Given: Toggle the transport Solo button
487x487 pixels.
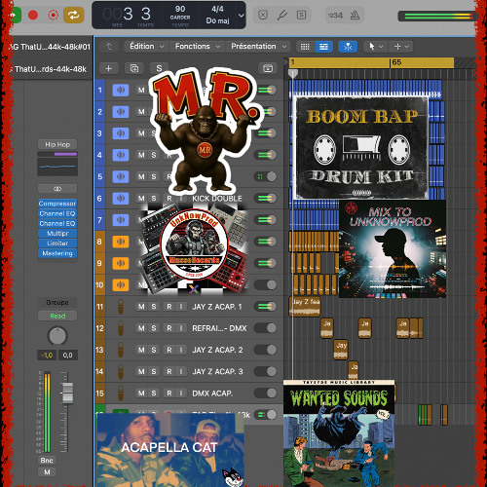Looking at the screenshot, I should (x=301, y=15).
